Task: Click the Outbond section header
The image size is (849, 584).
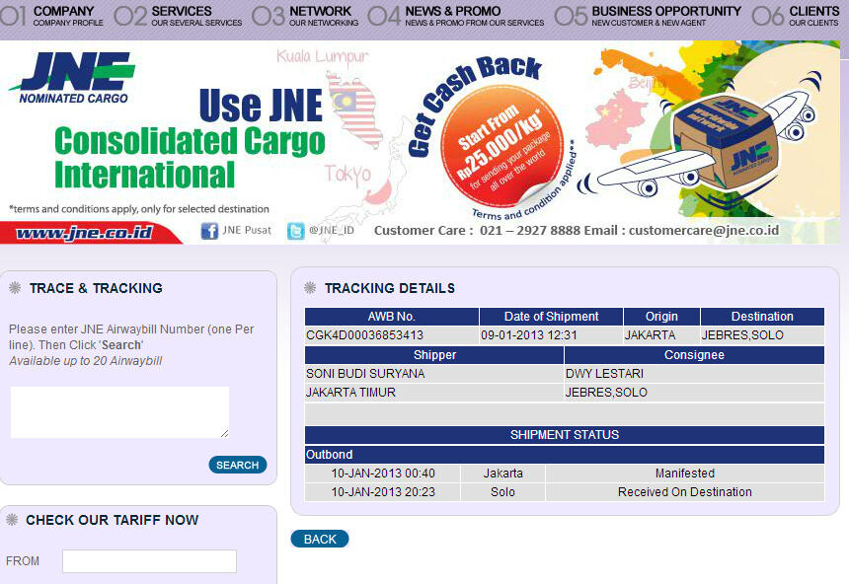Action: click(565, 455)
